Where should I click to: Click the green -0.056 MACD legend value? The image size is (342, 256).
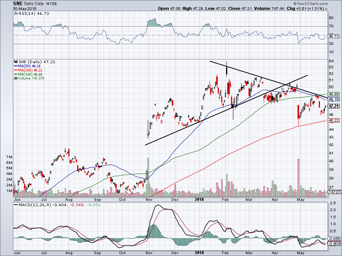click(93, 205)
